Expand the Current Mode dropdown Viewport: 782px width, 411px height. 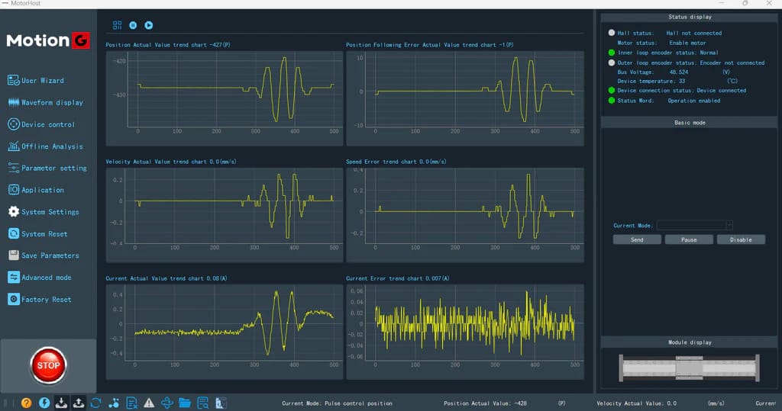[x=729, y=226]
